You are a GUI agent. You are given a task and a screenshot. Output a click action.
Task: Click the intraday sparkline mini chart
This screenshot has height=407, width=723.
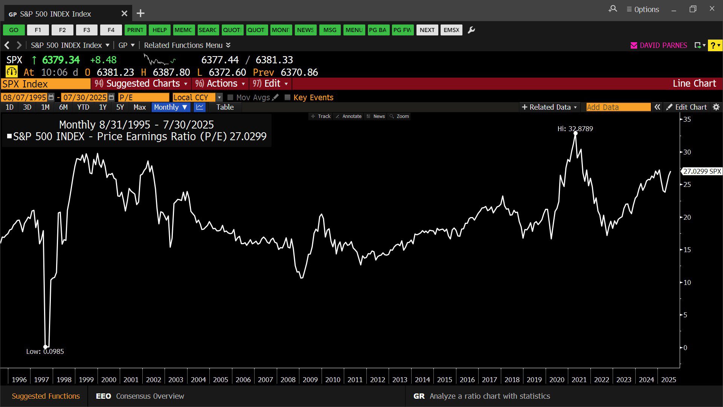160,60
